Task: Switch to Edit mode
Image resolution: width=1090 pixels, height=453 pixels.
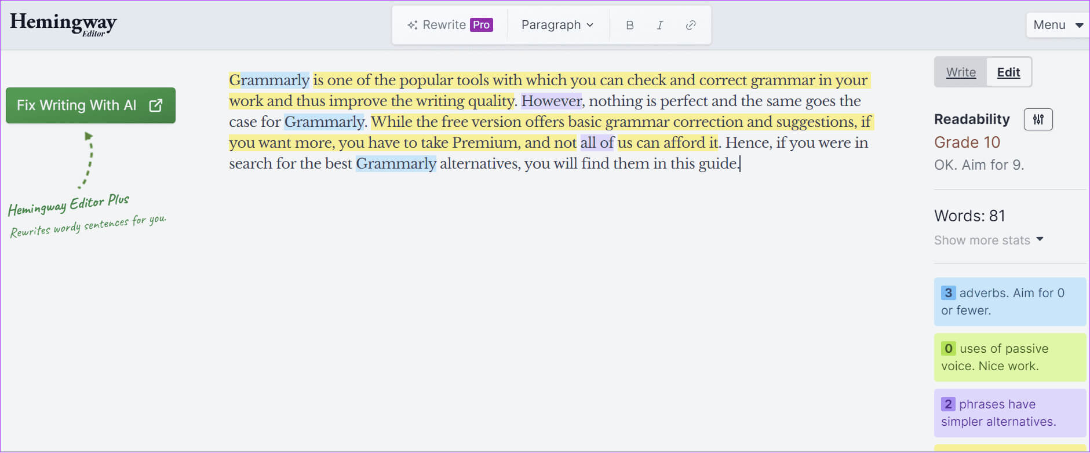Action: pos(1008,72)
